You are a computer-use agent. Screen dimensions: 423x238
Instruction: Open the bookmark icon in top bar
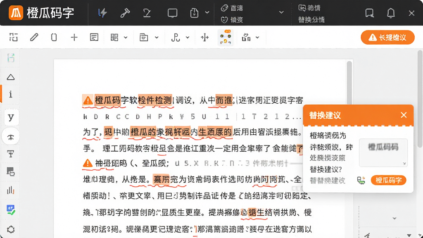pyautogui.click(x=369, y=13)
